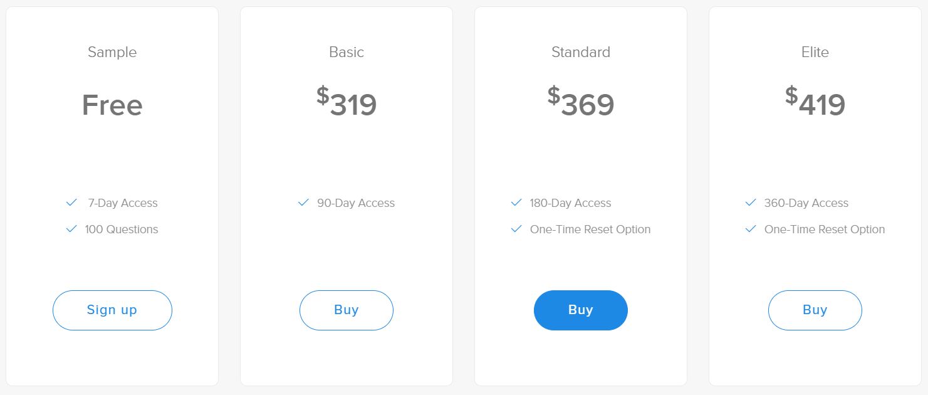The height and width of the screenshot is (395, 928).
Task: Select the Standard plan title
Action: tap(580, 53)
